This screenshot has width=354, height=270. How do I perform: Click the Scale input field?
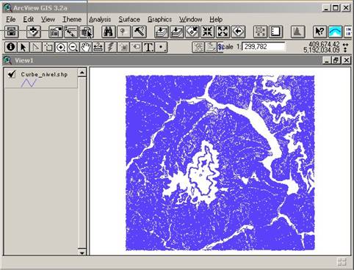pyautogui.click(x=264, y=46)
